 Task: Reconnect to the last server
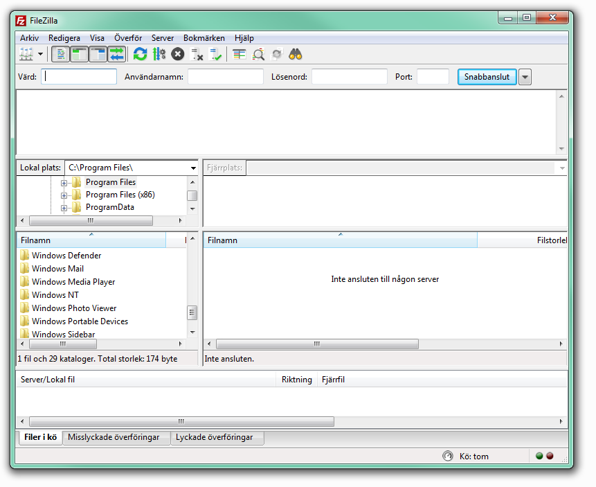tap(215, 54)
